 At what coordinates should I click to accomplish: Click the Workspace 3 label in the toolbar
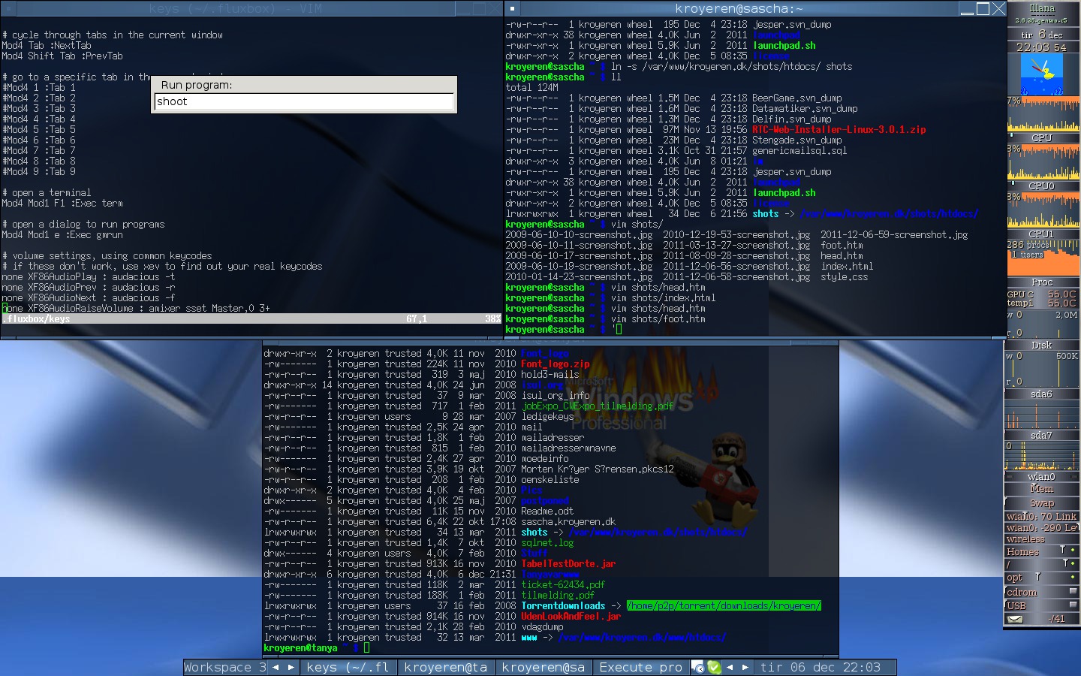coord(225,667)
